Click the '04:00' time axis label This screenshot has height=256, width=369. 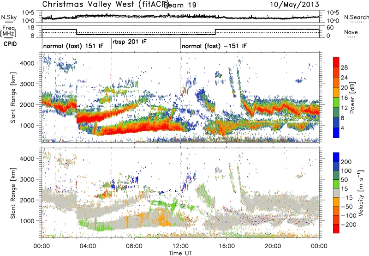click(88, 246)
